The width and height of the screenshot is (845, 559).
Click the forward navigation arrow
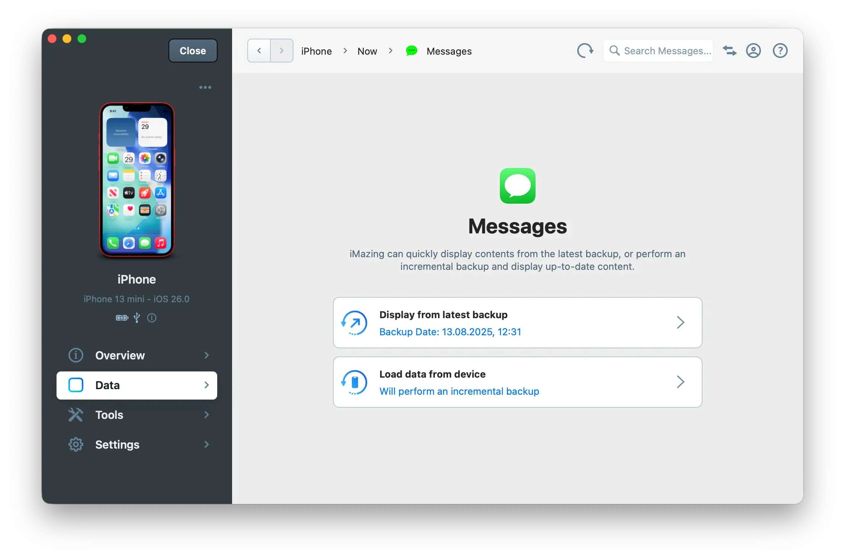pos(282,51)
